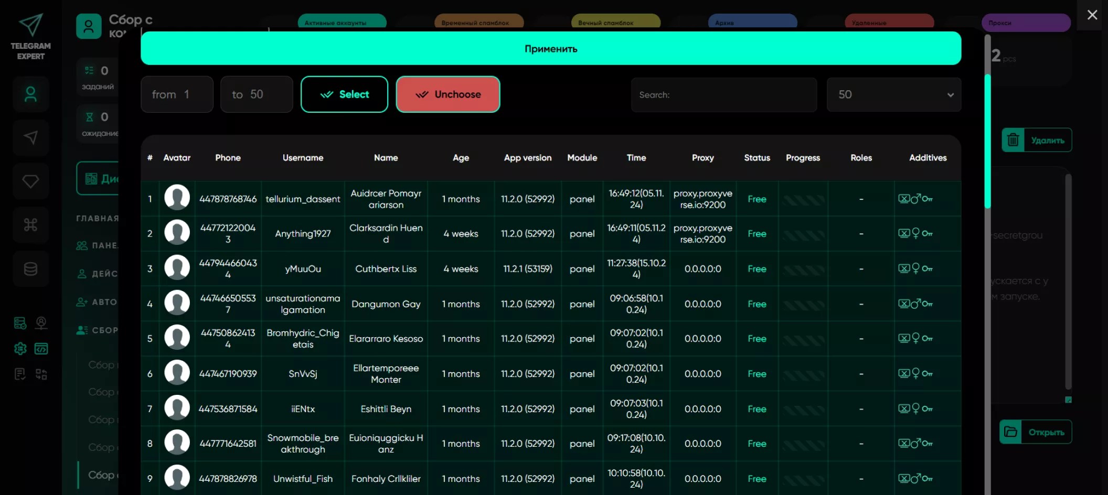Click avatar of Unwistful_Fish row

point(177,477)
